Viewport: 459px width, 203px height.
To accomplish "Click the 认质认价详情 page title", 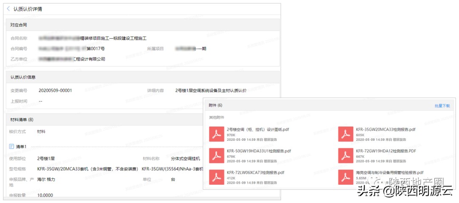I will (28, 9).
